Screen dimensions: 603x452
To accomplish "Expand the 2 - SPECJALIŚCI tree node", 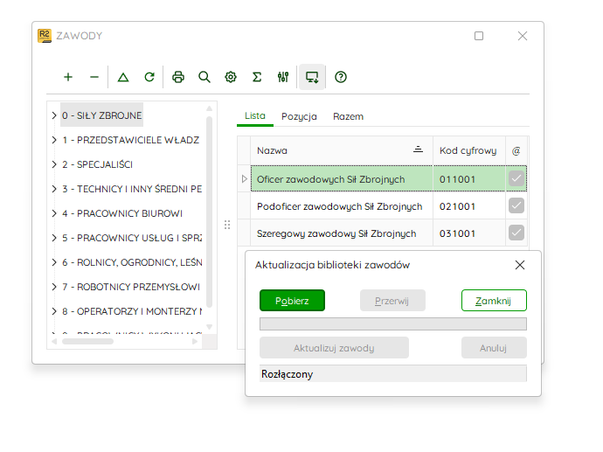I will click(54, 164).
